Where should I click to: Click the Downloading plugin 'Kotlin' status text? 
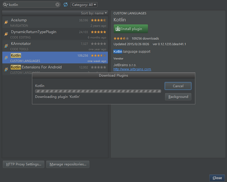[58, 97]
